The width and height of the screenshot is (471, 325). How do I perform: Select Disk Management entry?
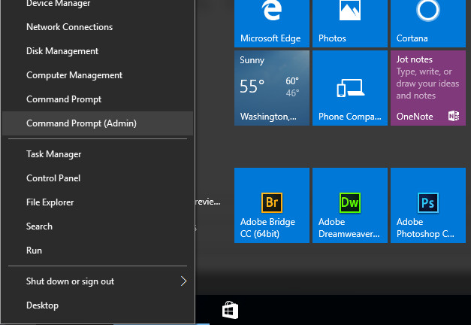click(x=98, y=51)
